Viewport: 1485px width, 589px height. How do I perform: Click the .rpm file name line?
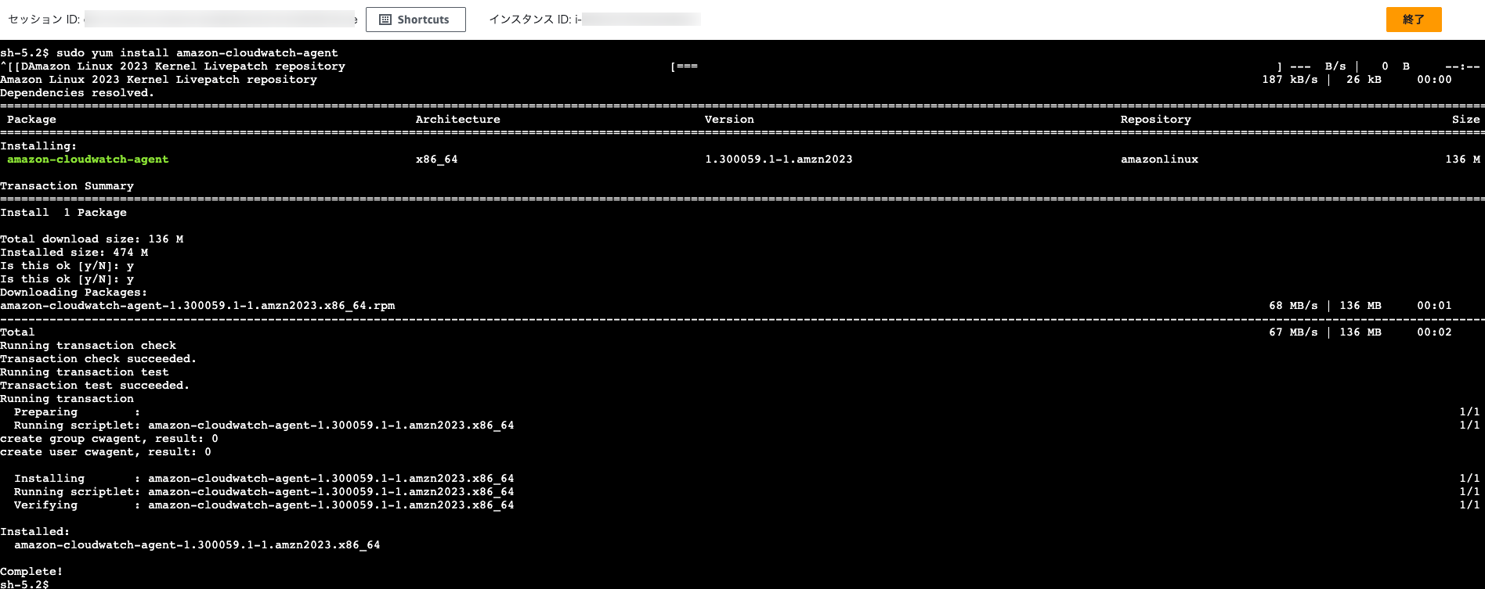[x=197, y=306]
